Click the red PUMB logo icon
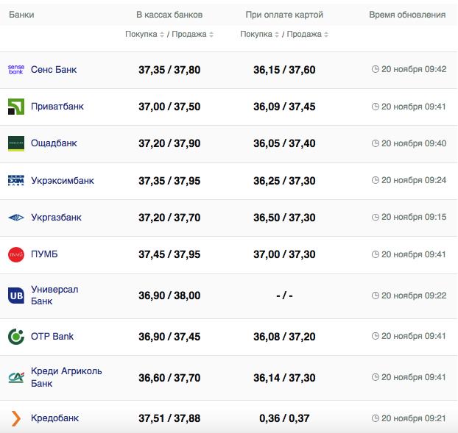This screenshot has height=433, width=458. coord(16,254)
